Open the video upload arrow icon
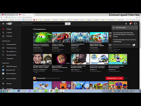The height and width of the screenshot is (106, 141). coord(126,24)
